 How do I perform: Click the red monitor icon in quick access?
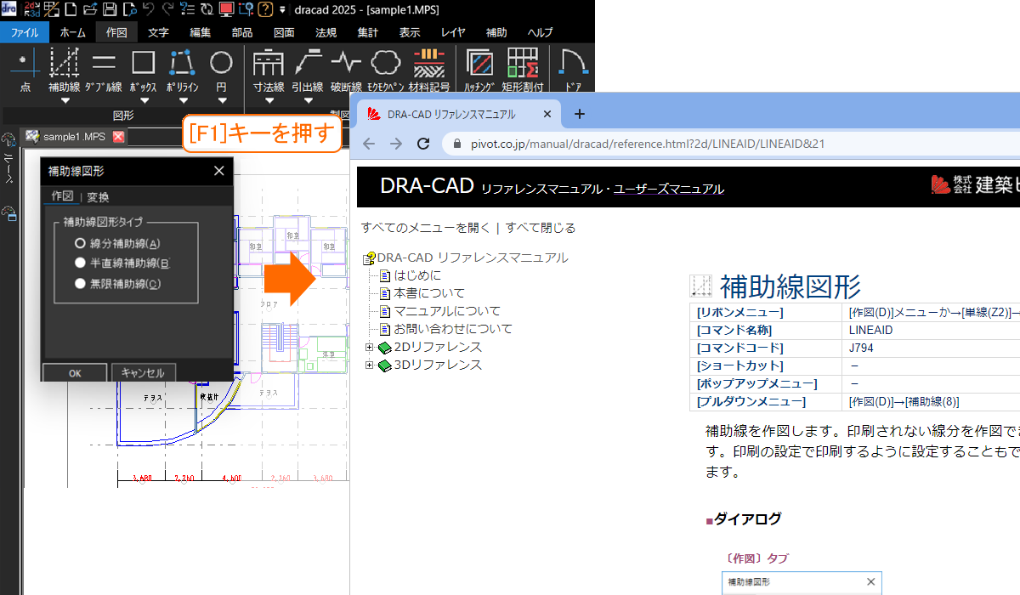point(226,10)
